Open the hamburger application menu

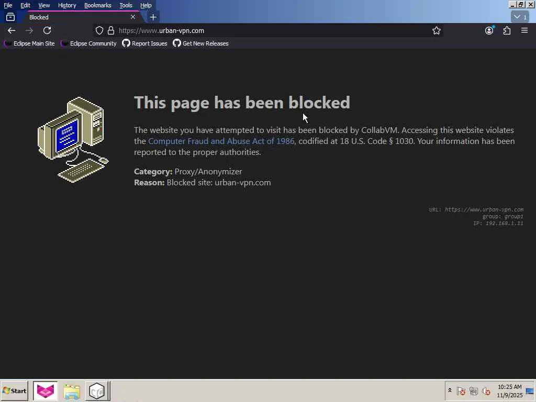point(524,30)
